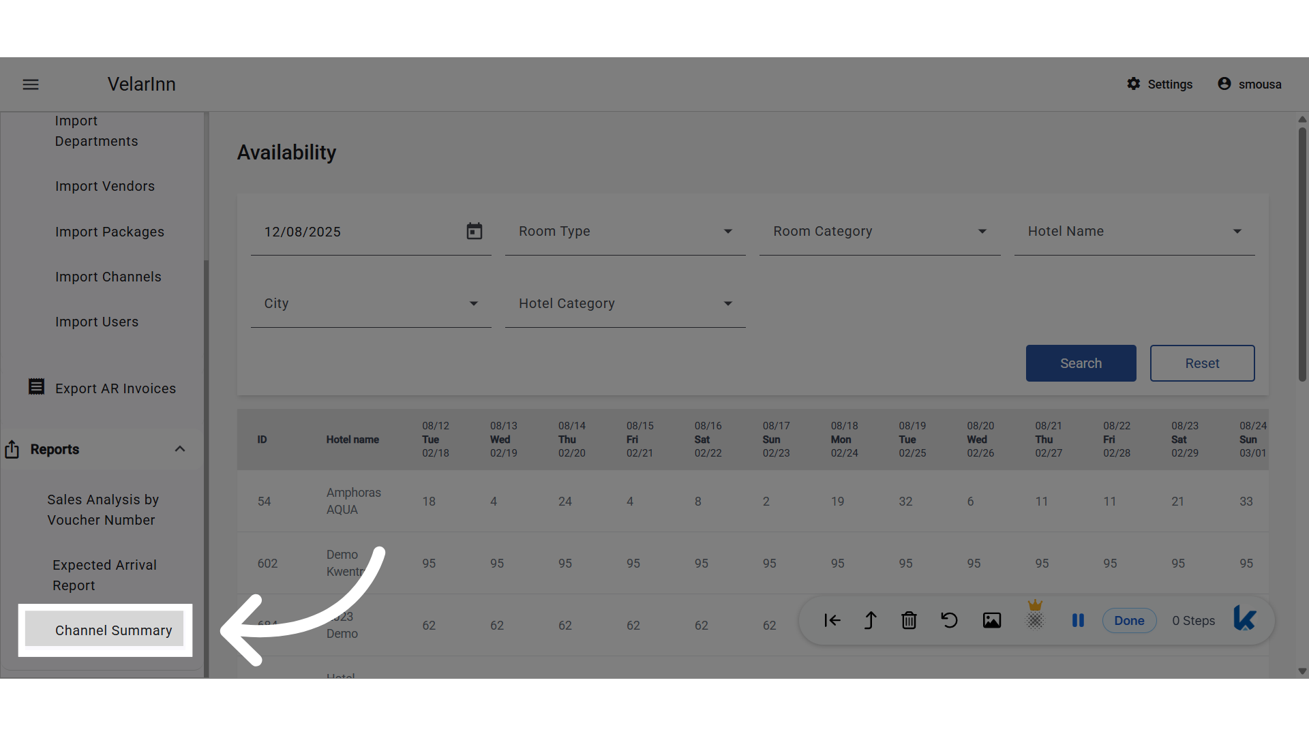Click the smousa username
Viewport: 1309px width, 736px height.
(1260, 85)
